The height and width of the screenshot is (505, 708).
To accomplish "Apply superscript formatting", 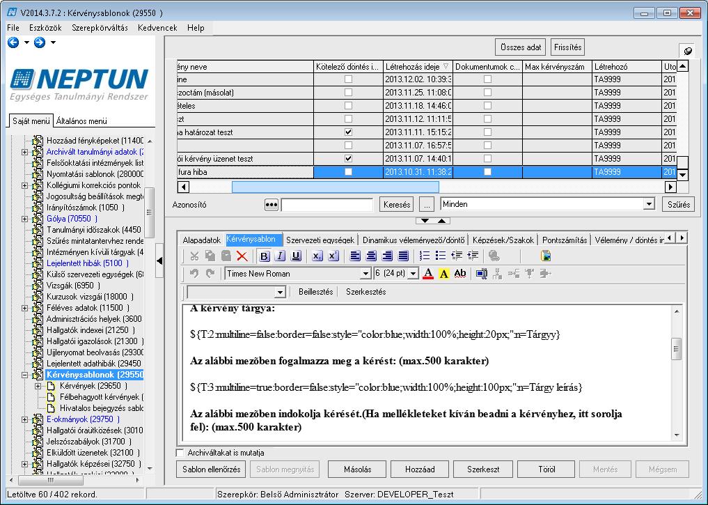I will point(333,256).
